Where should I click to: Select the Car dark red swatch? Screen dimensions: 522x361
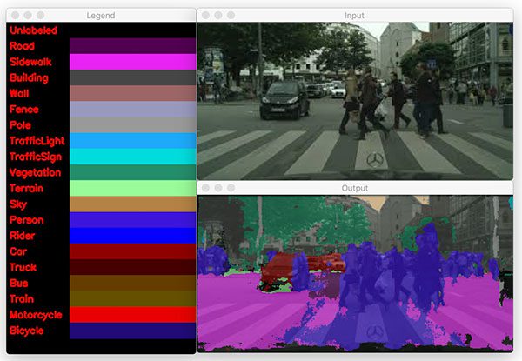point(132,251)
